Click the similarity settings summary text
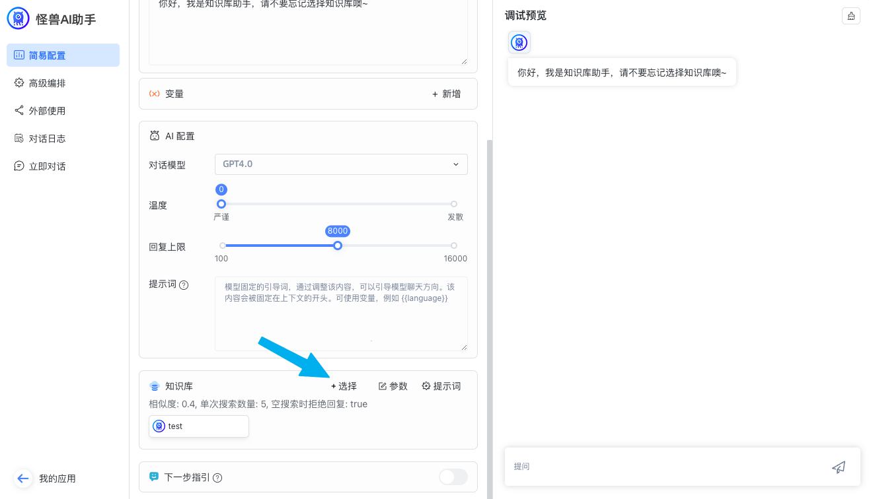The width and height of the screenshot is (869, 499). pyautogui.click(x=258, y=404)
